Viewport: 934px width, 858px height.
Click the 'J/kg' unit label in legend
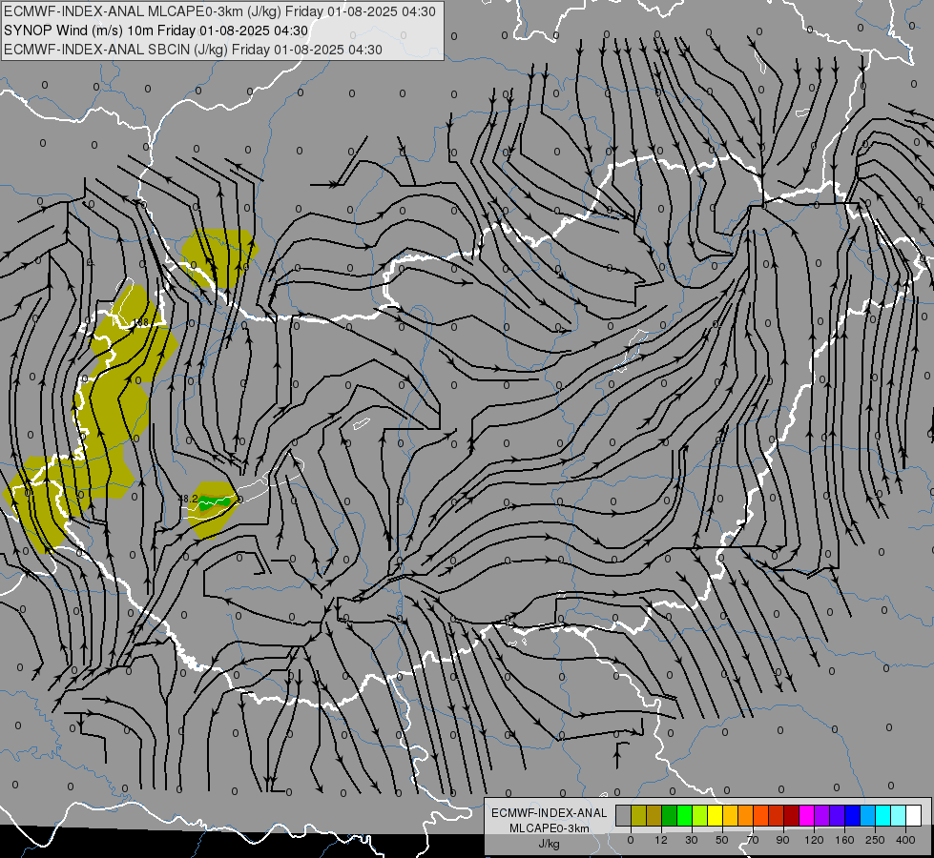tap(549, 844)
